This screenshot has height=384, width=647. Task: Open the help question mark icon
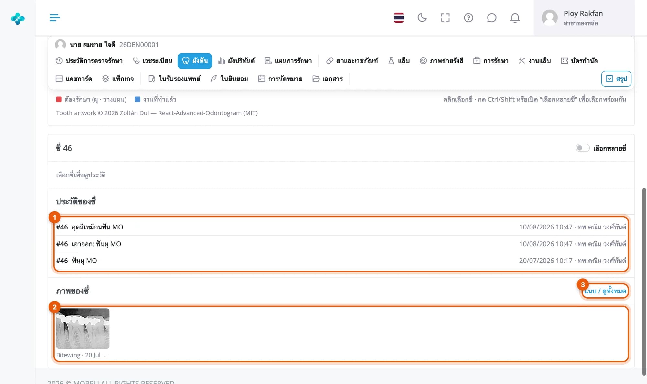(x=468, y=17)
